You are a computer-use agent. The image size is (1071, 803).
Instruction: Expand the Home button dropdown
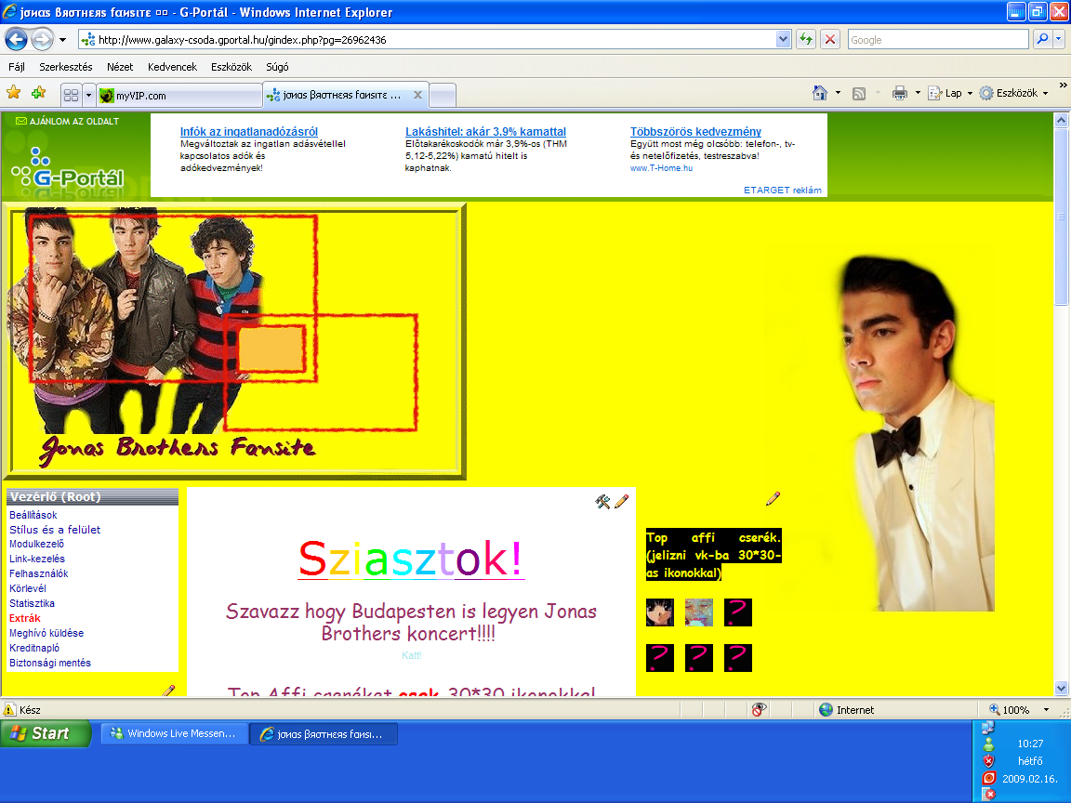[838, 93]
